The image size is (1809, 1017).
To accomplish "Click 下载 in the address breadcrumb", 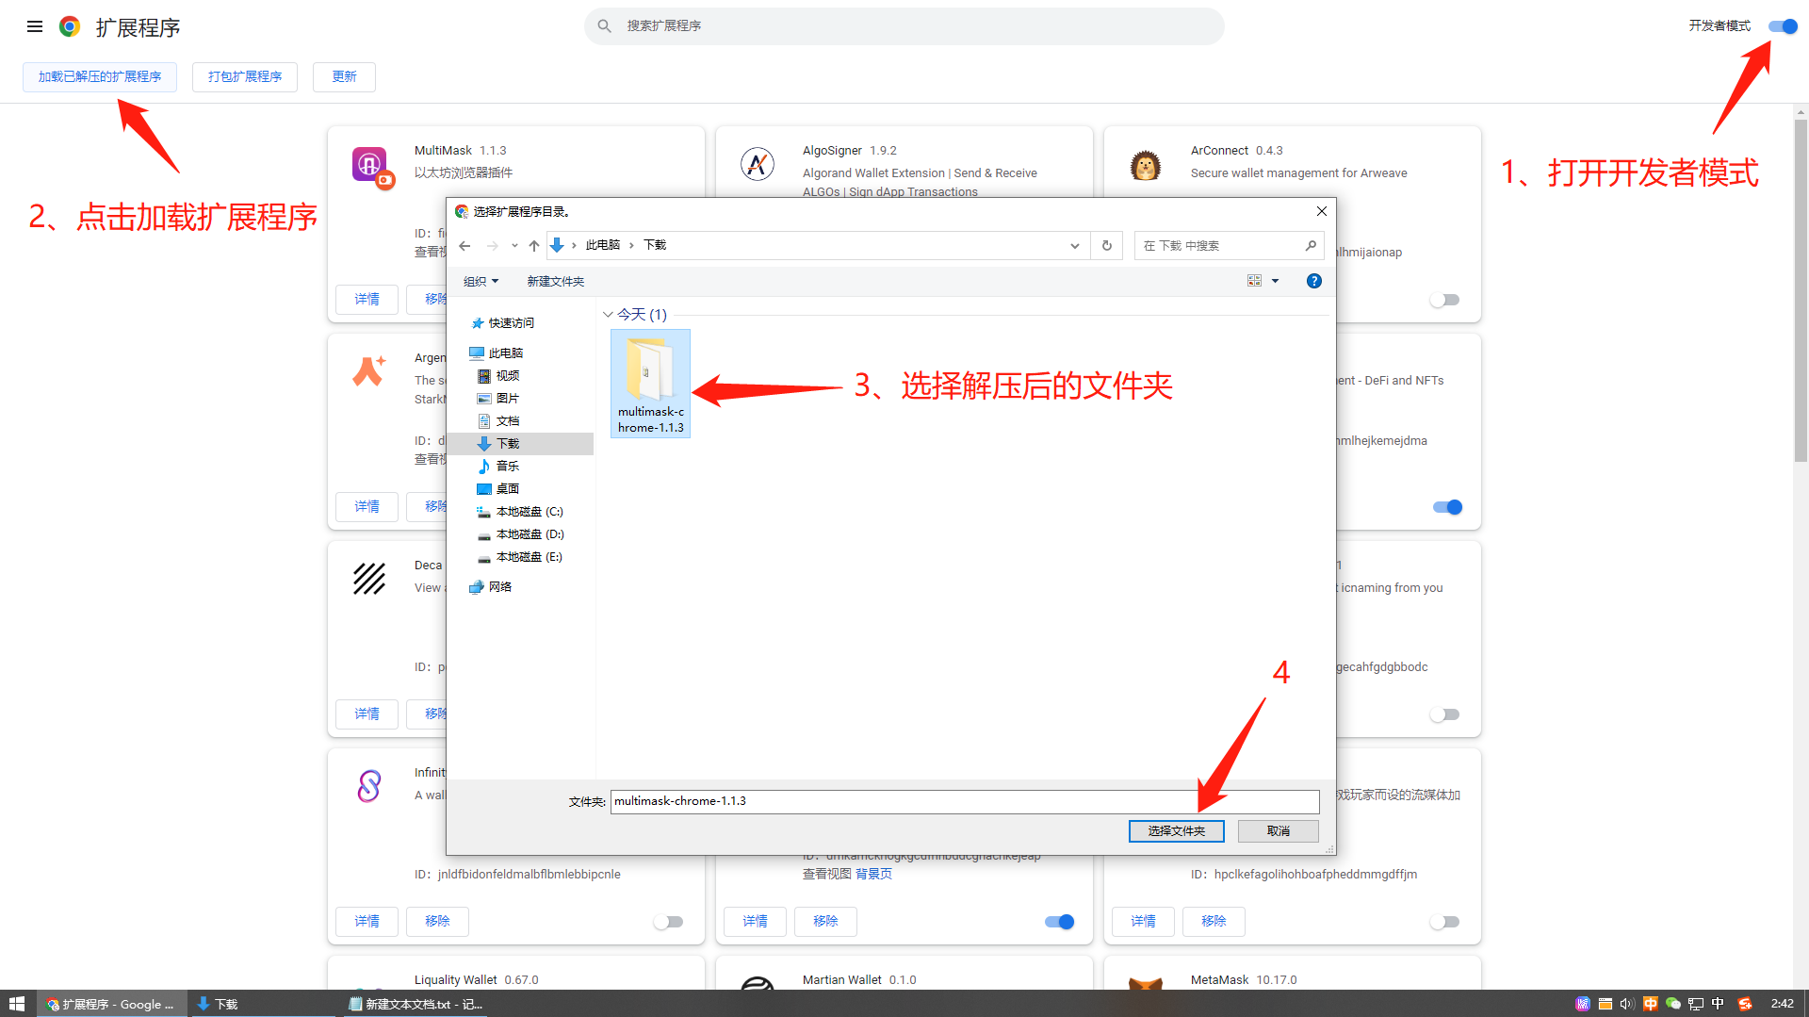I will coord(655,245).
